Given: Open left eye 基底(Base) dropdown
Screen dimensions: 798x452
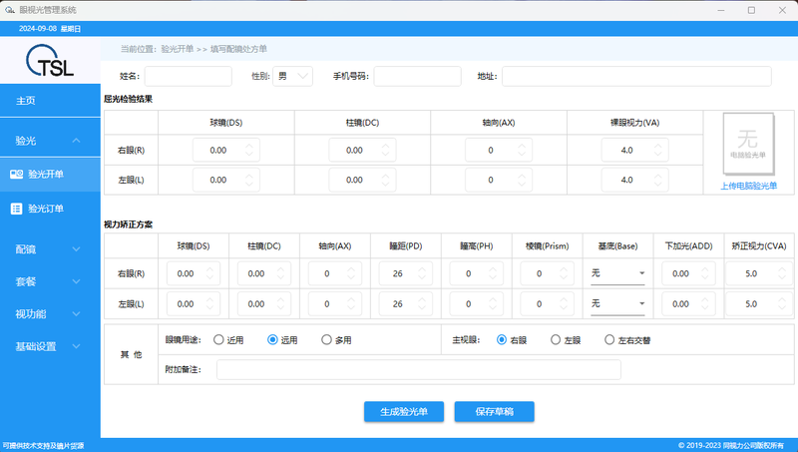Looking at the screenshot, I should click(x=617, y=304).
